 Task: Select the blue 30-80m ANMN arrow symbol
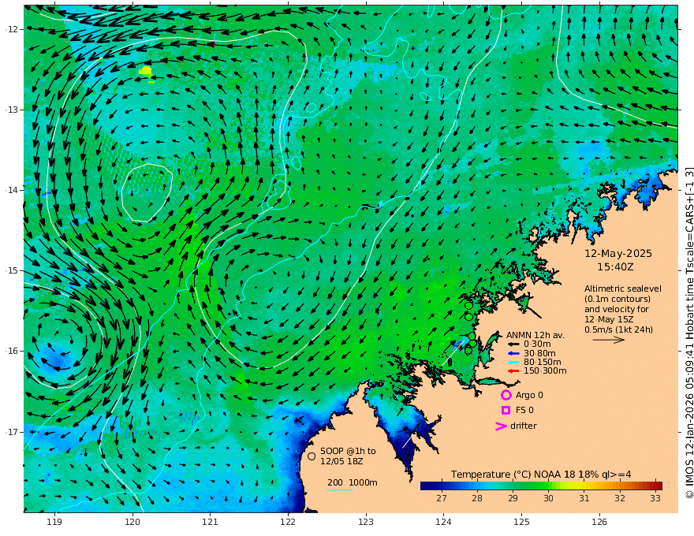513,353
